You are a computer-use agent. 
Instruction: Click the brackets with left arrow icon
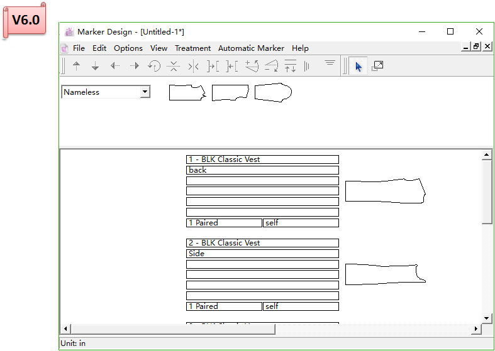tap(232, 66)
